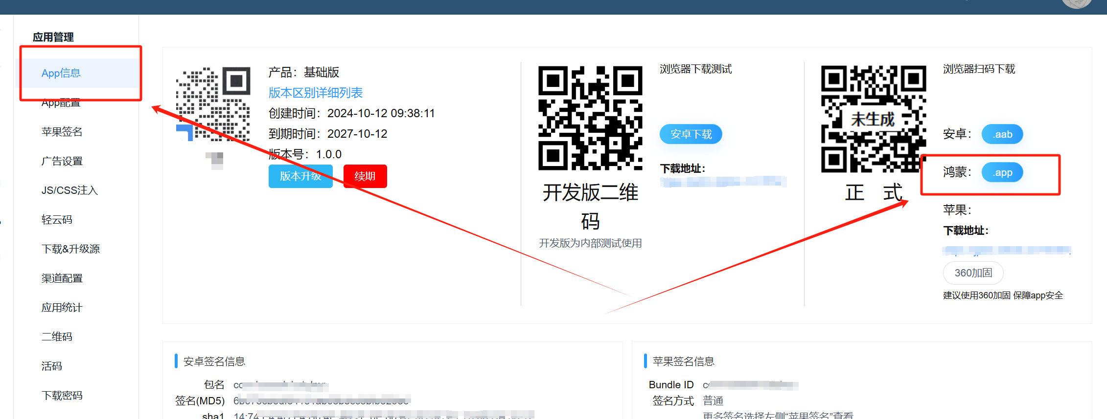Open 二维码 sidebar entry

coord(57,337)
